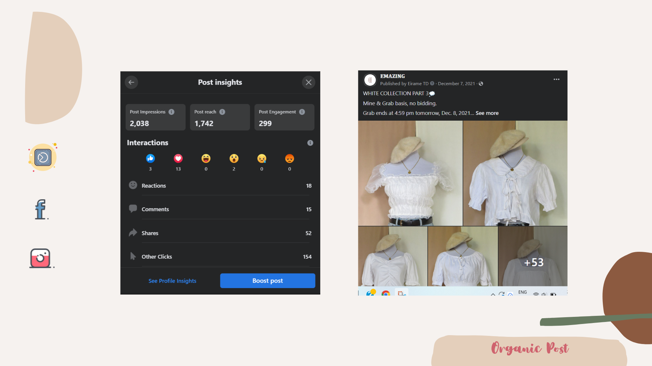Expand the system tray hidden icons chevron
Viewport: 652px width, 366px height.
point(493,294)
